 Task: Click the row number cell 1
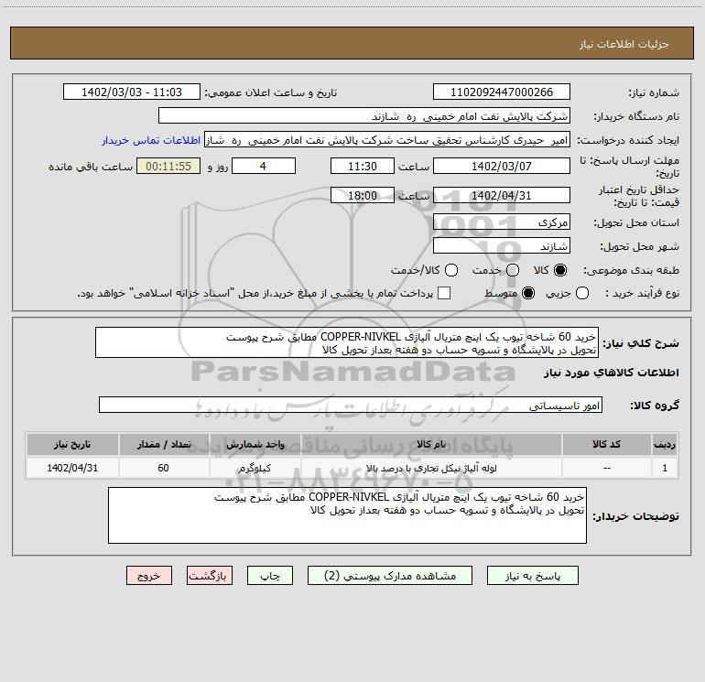click(665, 469)
